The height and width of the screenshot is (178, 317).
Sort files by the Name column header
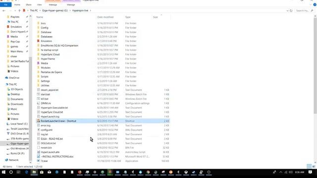pos(40,17)
